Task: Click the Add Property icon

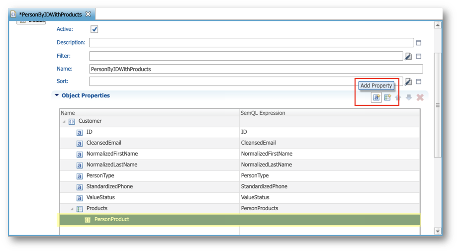Action: point(376,97)
